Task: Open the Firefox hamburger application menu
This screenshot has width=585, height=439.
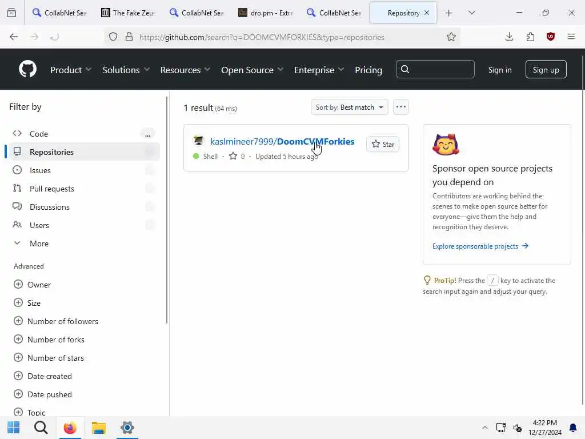Action: pos(571,37)
